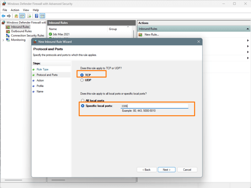The height and width of the screenshot is (188, 251).
Task: Click the Cancel button in the wizard
Action: (187, 170)
